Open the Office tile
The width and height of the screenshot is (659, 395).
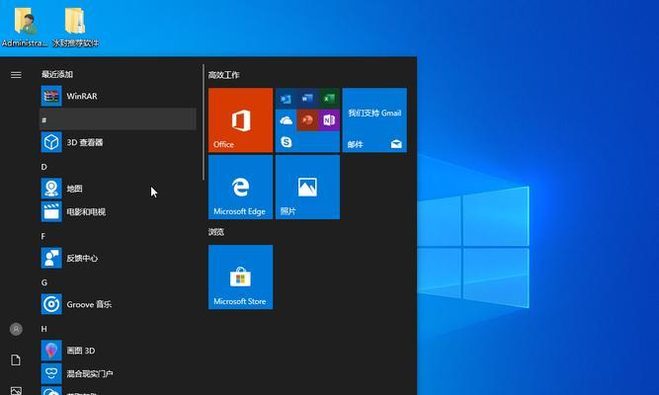pos(240,120)
